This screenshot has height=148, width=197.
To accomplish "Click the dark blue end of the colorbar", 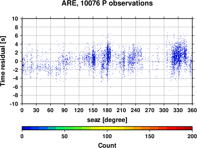I will (x=26, y=128).
